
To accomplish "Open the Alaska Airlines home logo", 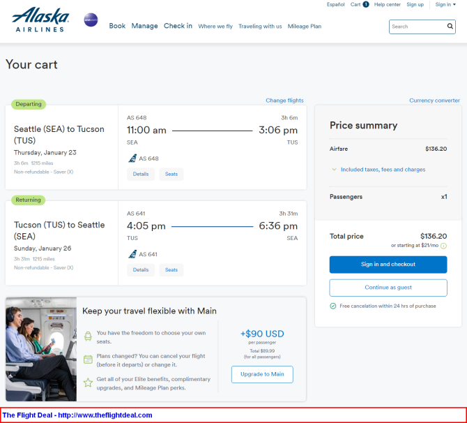I will pos(40,20).
